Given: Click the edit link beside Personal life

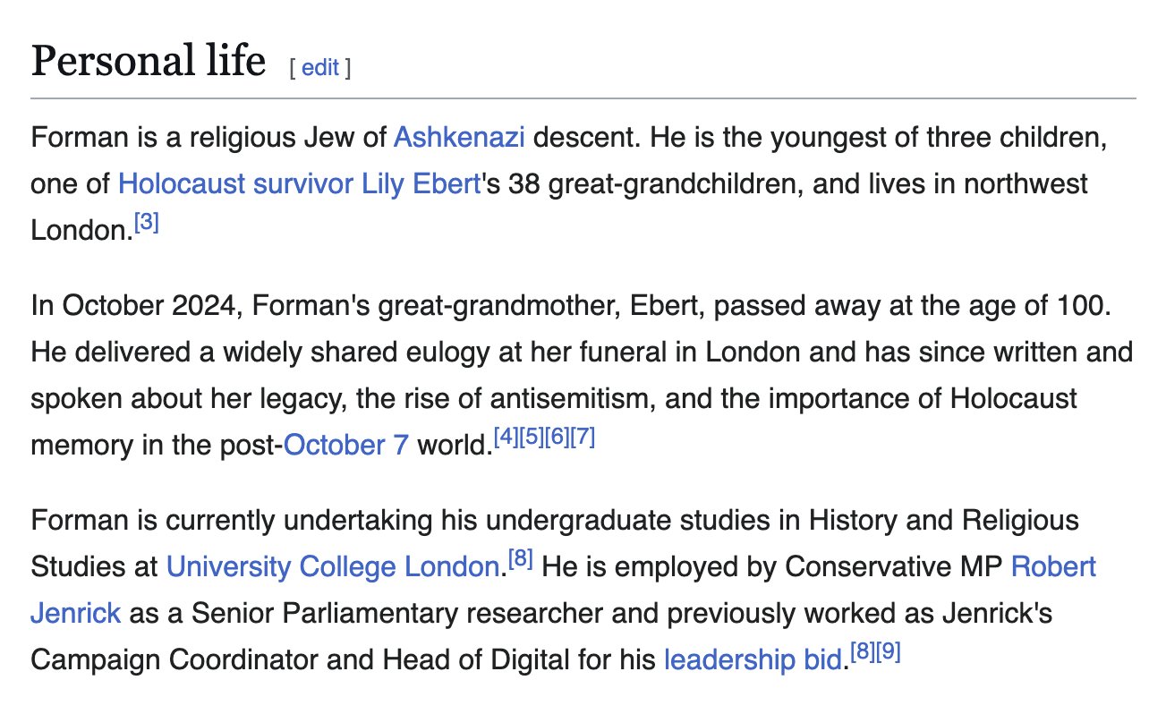Looking at the screenshot, I should [x=320, y=67].
